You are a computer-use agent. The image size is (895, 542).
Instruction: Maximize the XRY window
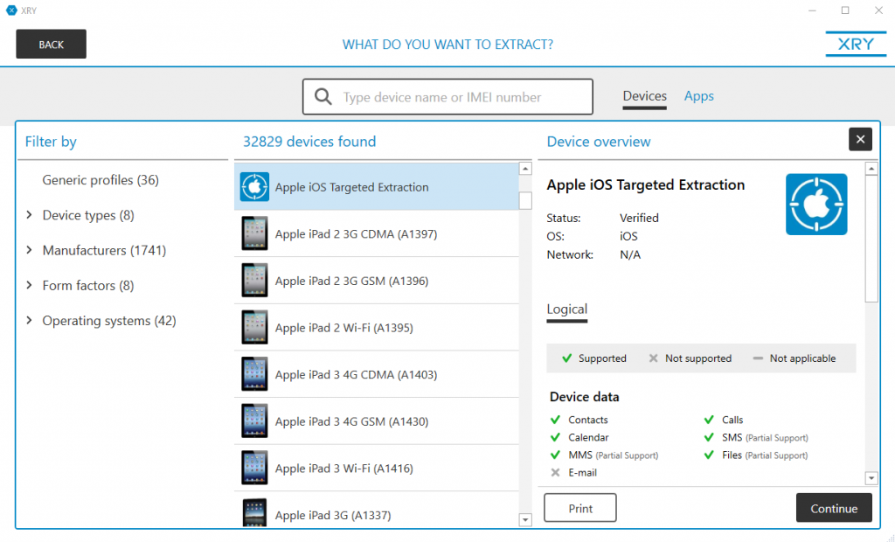845,10
